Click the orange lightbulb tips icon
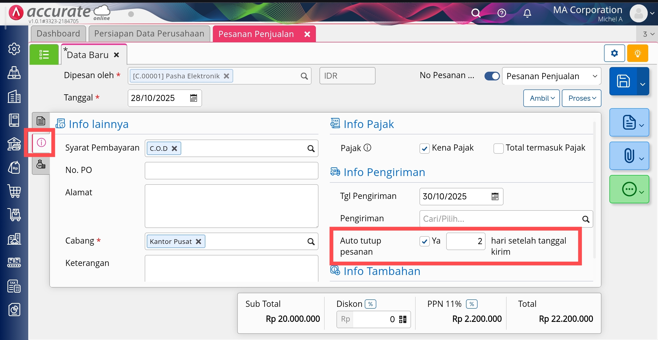The image size is (658, 340). [637, 53]
